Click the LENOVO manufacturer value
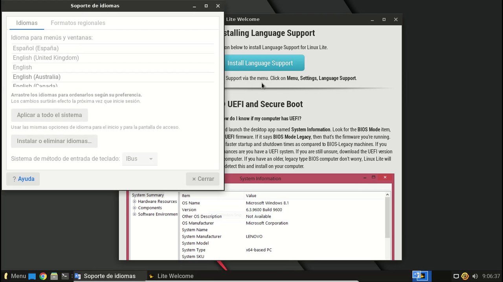 point(254,237)
